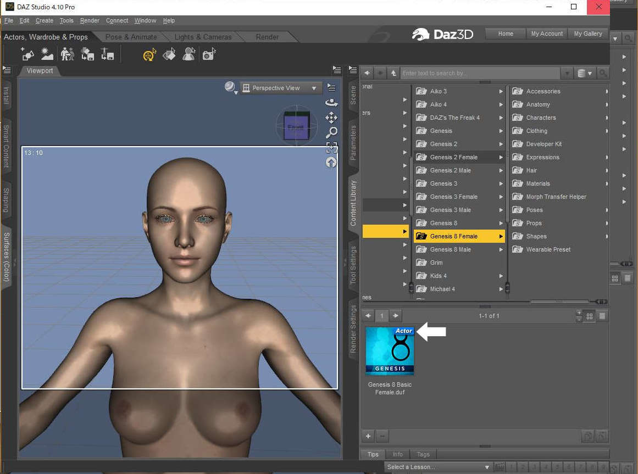Viewport: 638px width, 474px height.
Task: Click the frame selection viewport icon
Action: coord(331,147)
